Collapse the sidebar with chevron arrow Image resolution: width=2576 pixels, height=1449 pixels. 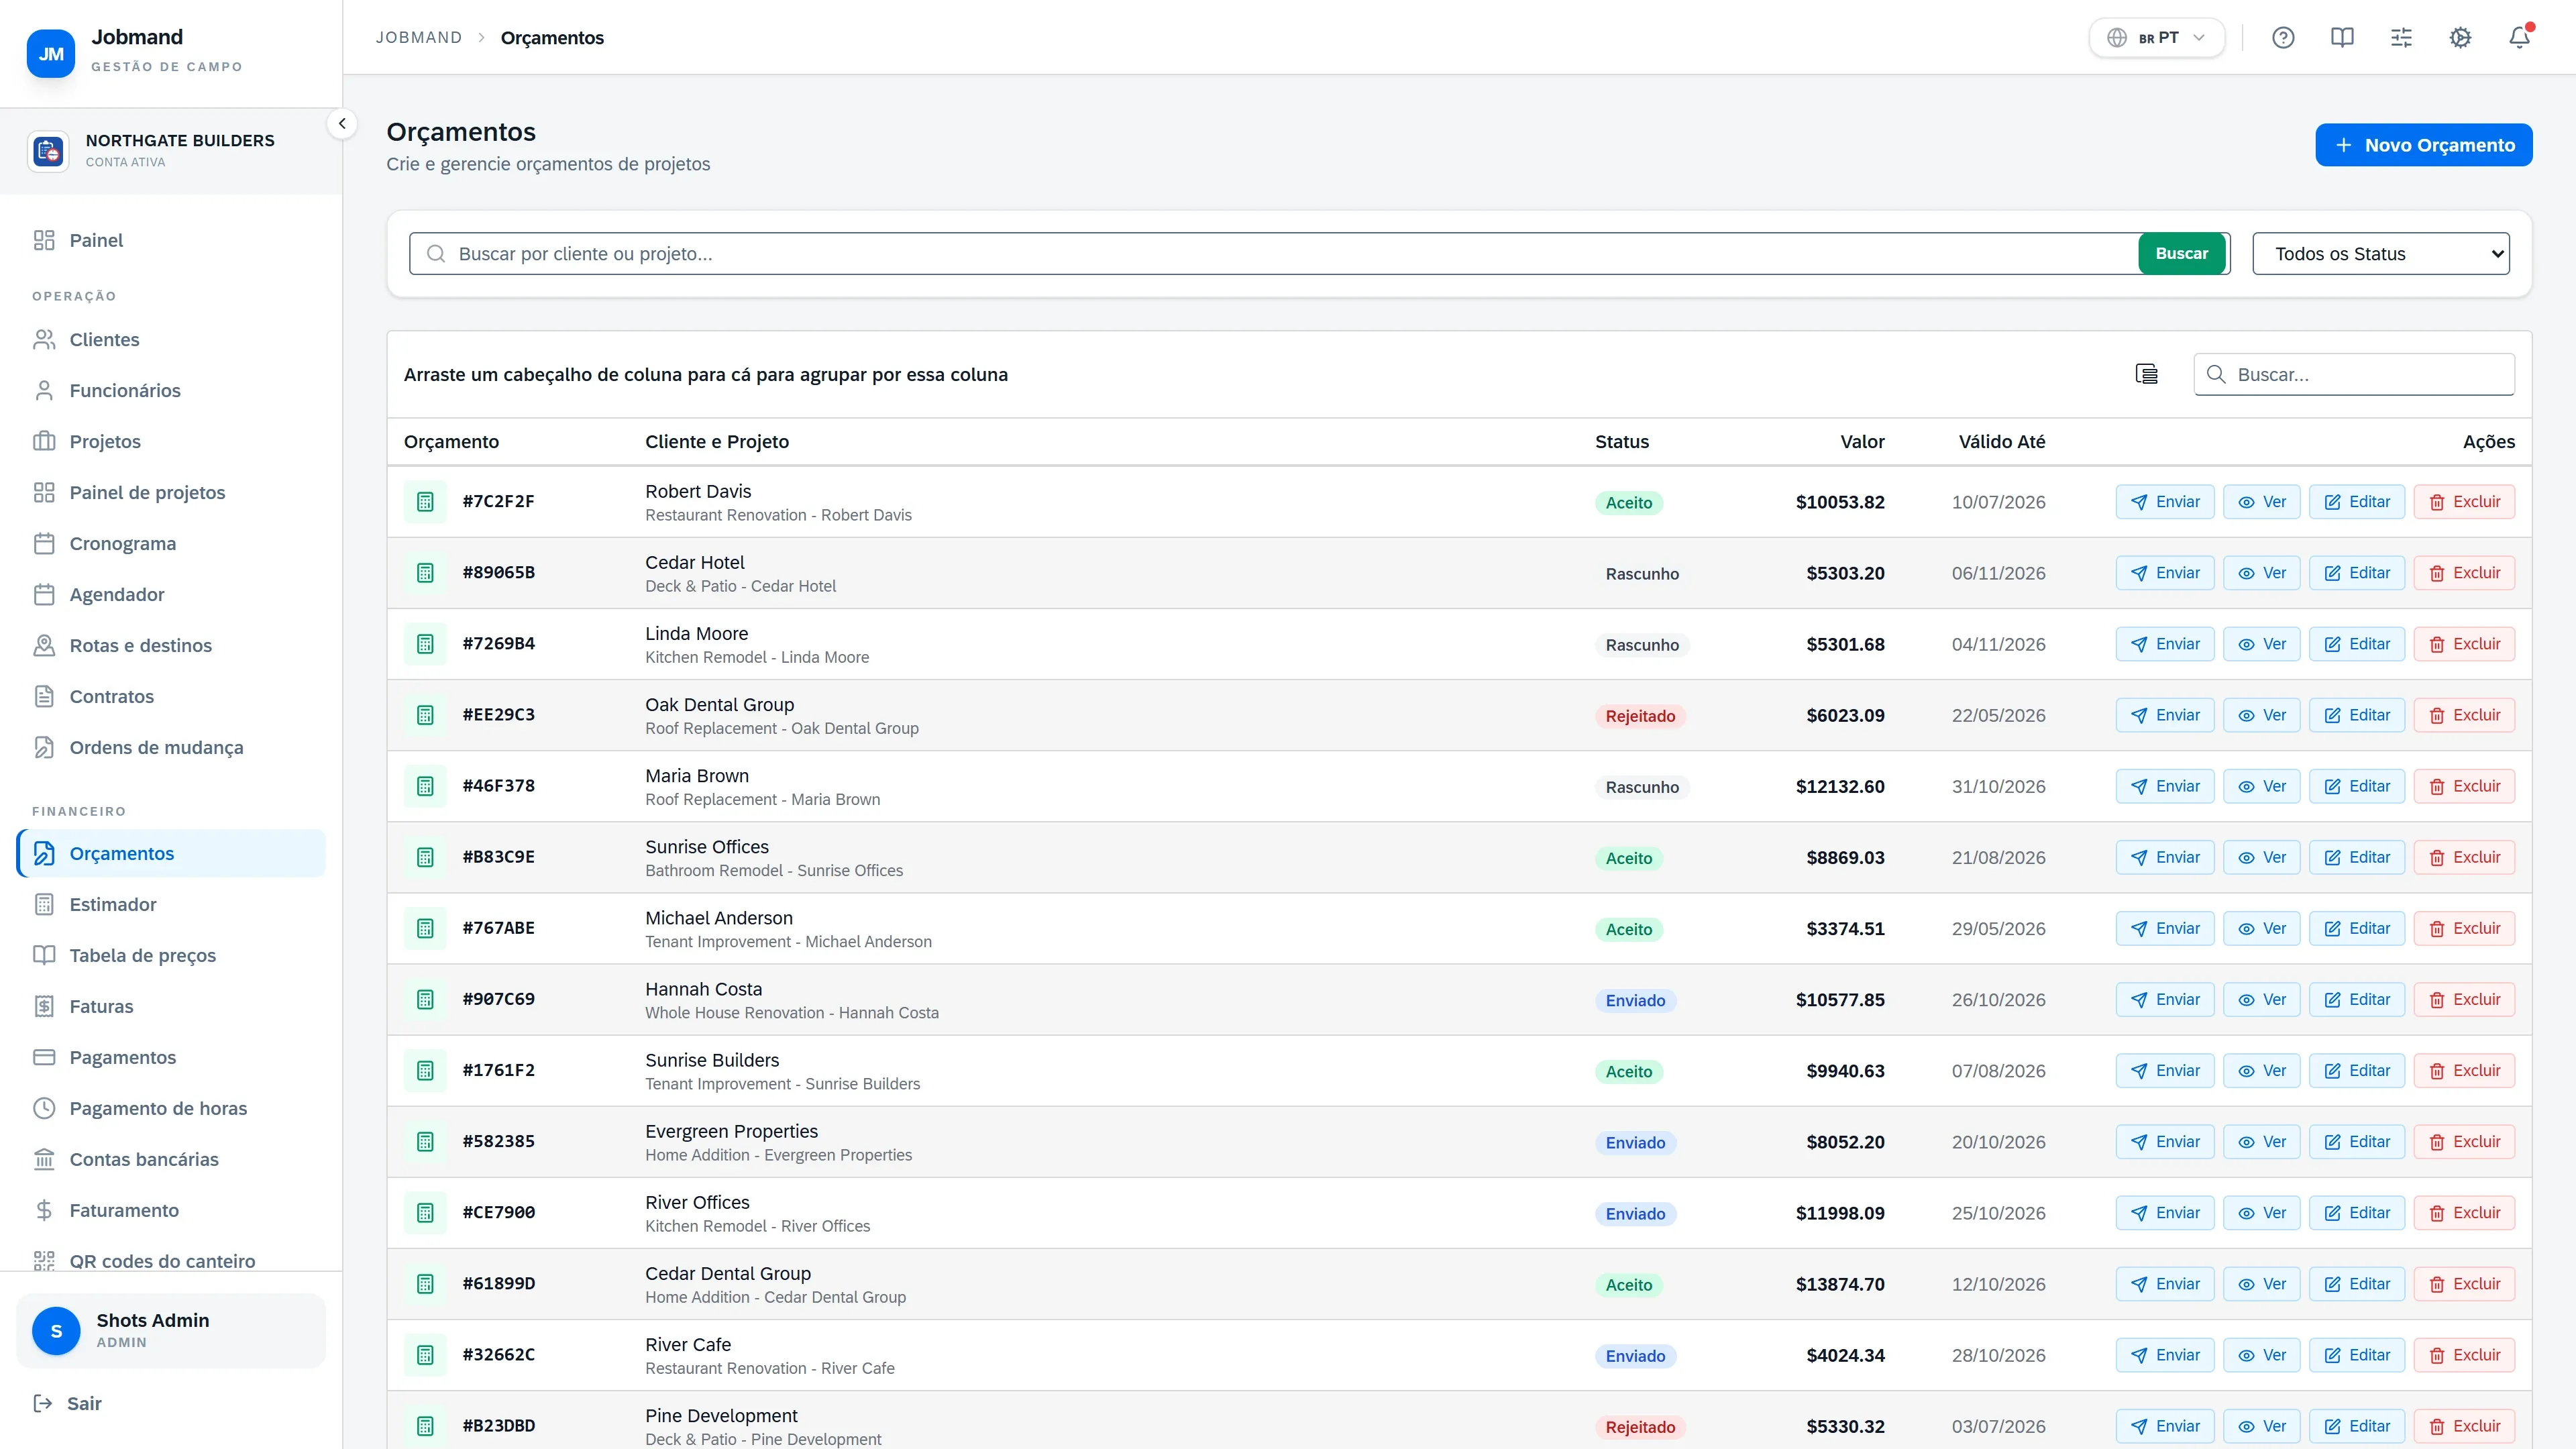tap(342, 124)
